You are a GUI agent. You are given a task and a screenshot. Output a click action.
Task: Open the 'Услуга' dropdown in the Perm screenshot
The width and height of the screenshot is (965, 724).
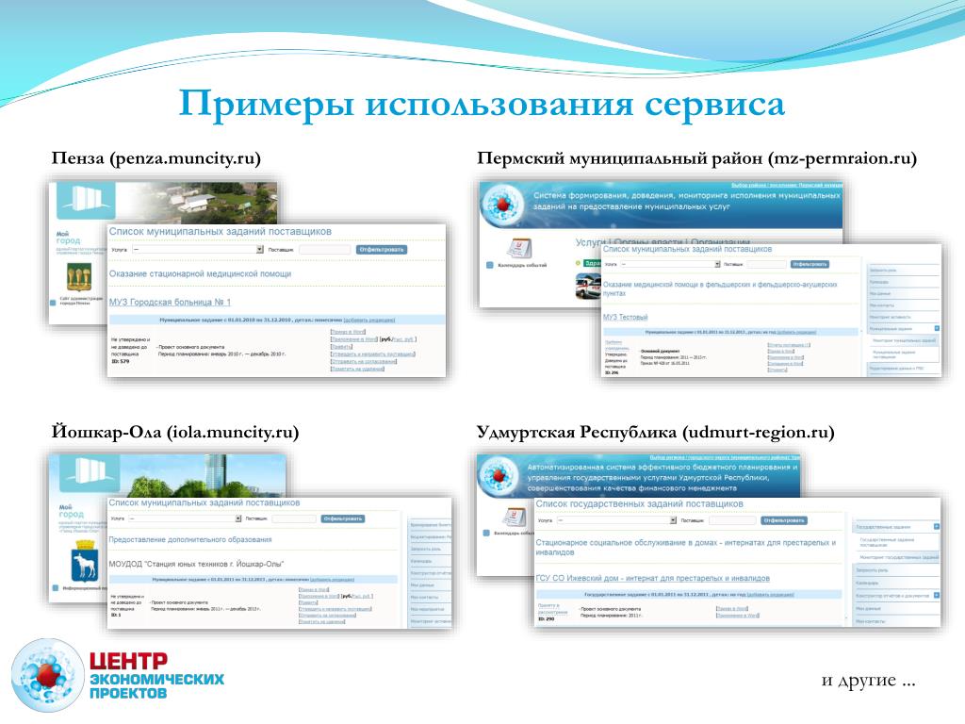(670, 264)
